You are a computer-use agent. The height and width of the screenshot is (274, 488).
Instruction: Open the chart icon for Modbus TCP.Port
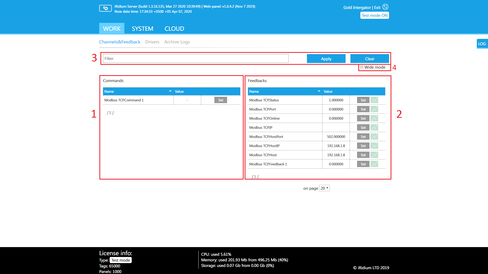(374, 109)
